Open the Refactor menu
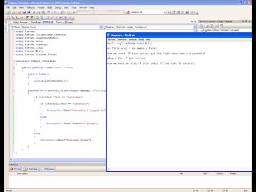 tap(30, 7)
